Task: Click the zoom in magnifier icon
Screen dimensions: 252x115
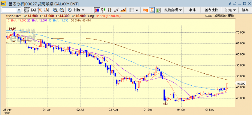Action: click(x=55, y=10)
